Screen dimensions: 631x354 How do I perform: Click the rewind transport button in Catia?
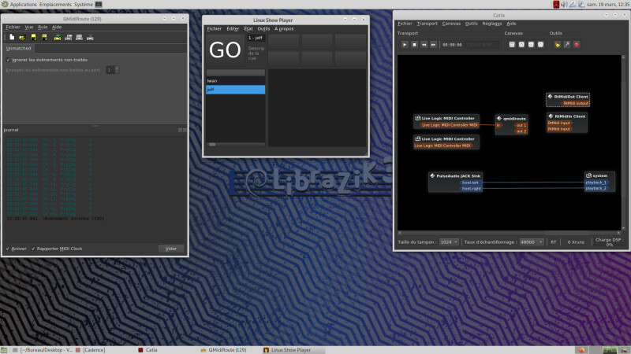click(x=424, y=45)
